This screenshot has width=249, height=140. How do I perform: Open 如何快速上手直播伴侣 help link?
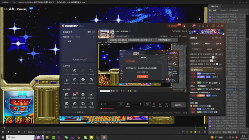(107, 113)
